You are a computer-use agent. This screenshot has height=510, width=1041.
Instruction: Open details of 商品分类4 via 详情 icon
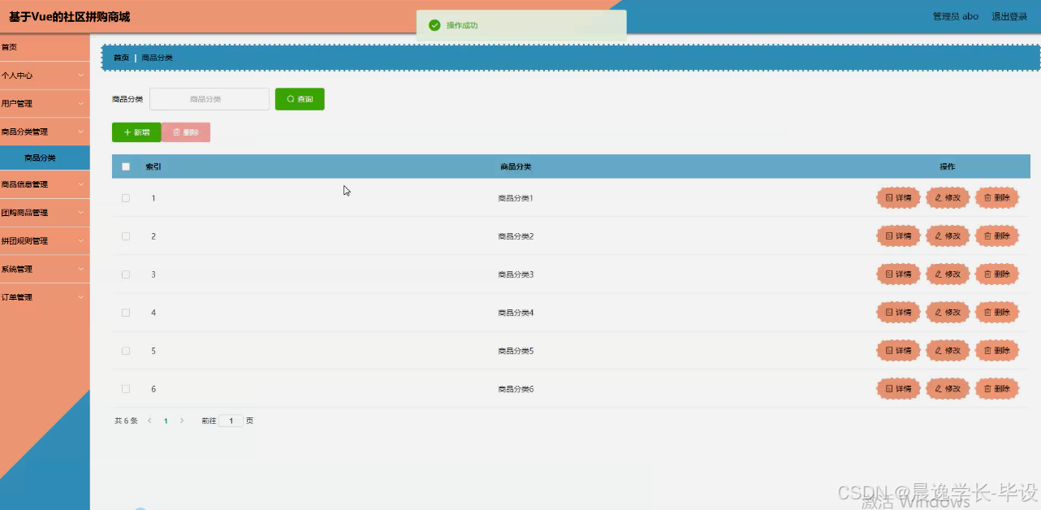click(x=897, y=312)
